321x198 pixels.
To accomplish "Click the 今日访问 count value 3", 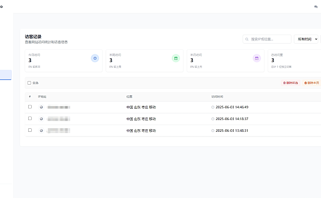I will pos(30,60).
